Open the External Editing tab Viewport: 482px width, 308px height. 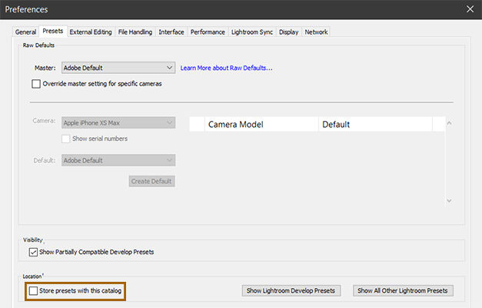point(91,32)
